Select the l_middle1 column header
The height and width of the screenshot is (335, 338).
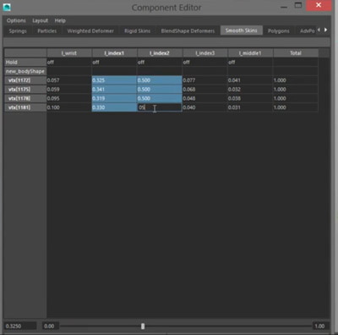[x=250, y=53]
